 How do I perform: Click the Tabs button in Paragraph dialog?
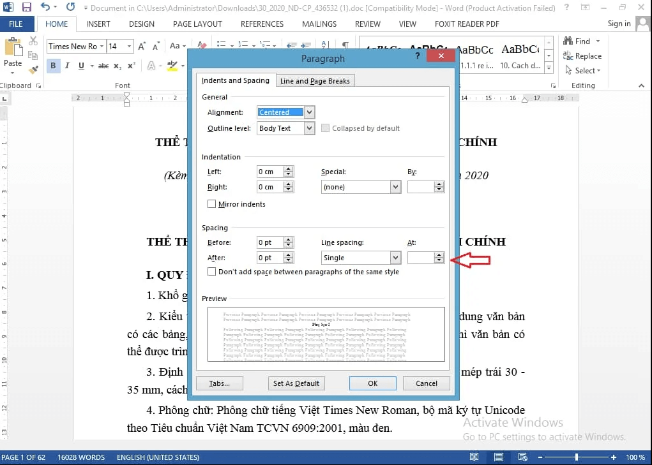pyautogui.click(x=219, y=383)
